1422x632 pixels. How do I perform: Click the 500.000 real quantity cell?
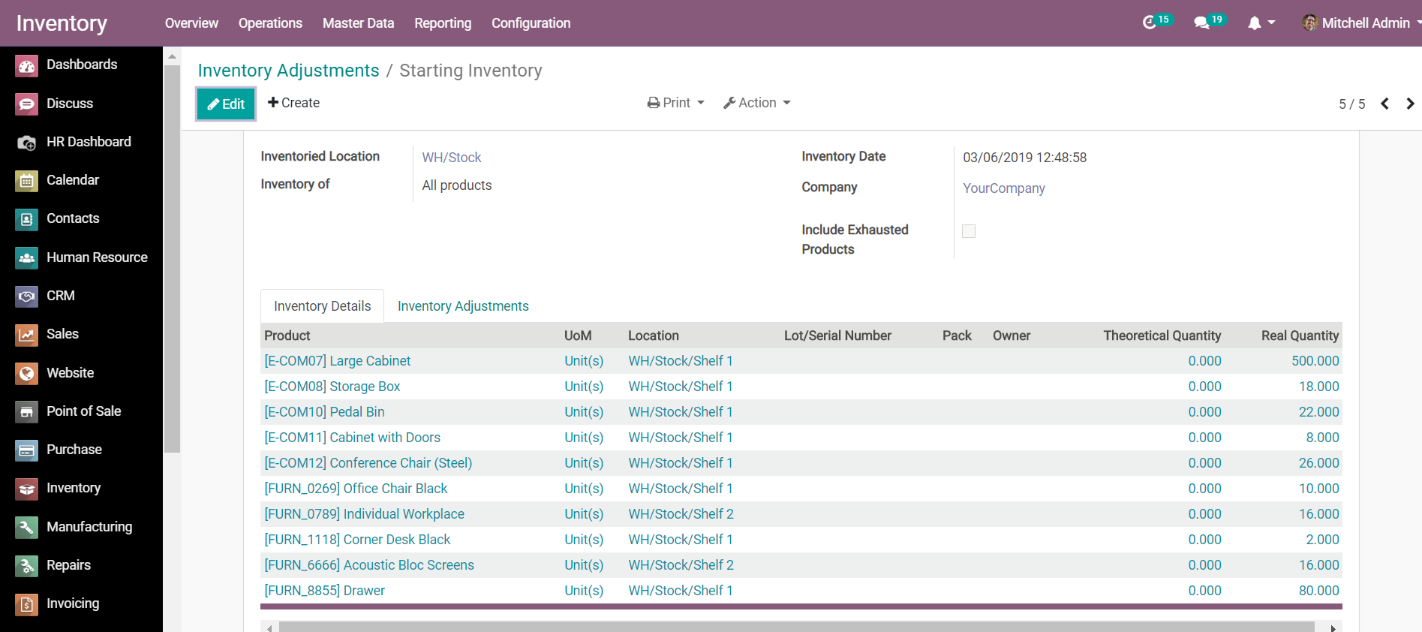point(1315,361)
